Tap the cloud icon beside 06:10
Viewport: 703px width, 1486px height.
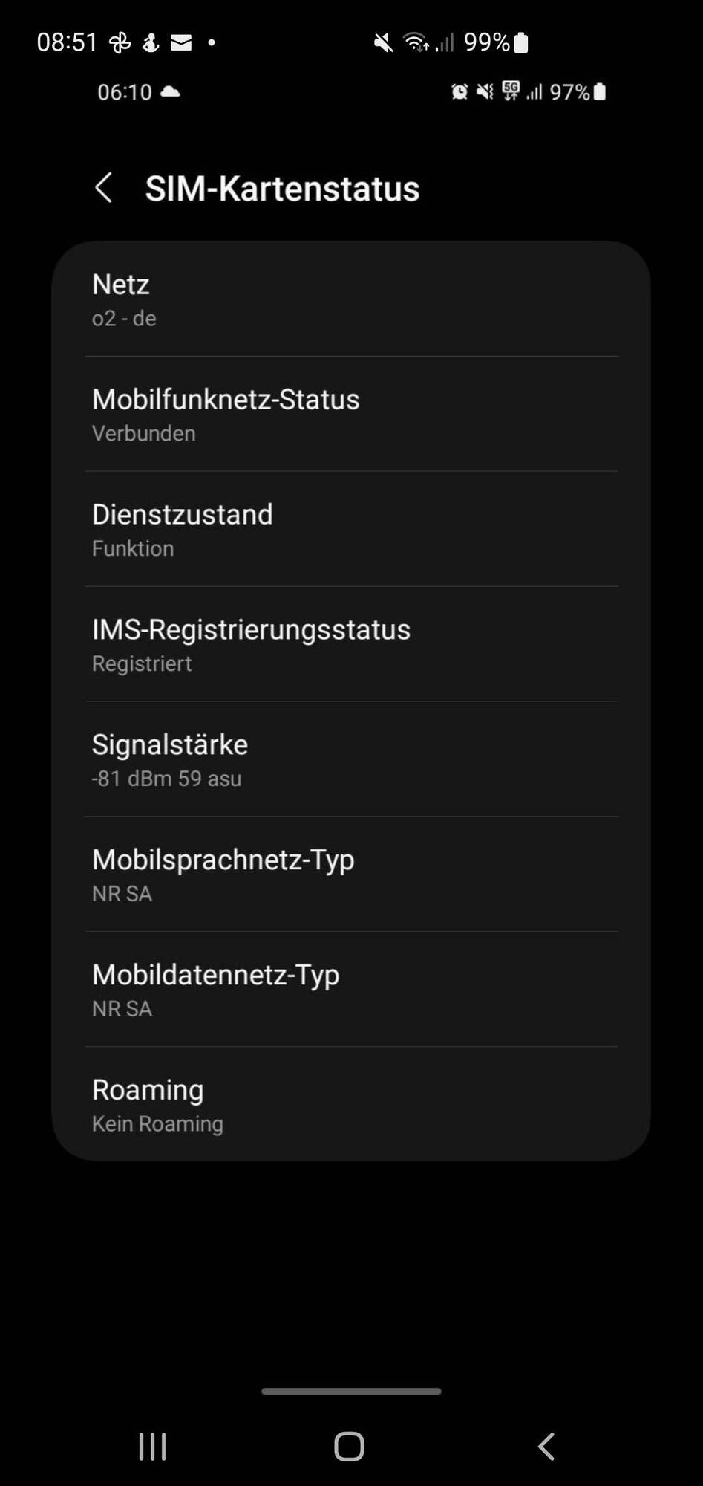(171, 91)
